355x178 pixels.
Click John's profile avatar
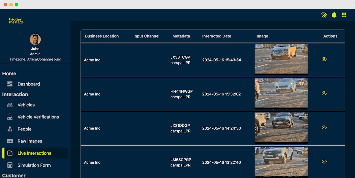pyautogui.click(x=35, y=39)
